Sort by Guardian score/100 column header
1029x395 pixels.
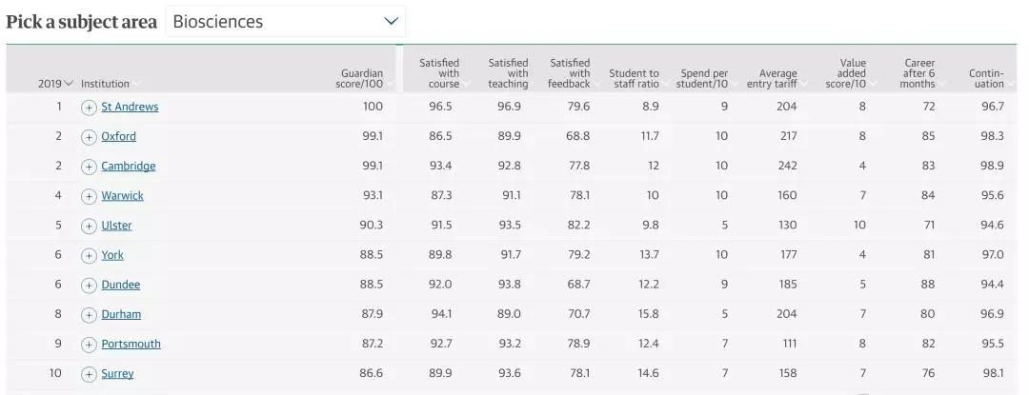362,78
